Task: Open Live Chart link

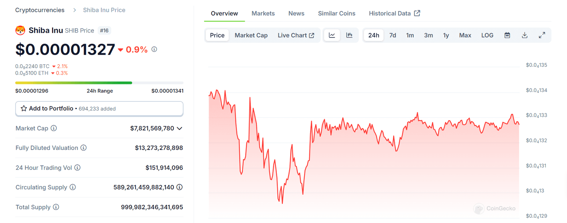Action: point(296,35)
